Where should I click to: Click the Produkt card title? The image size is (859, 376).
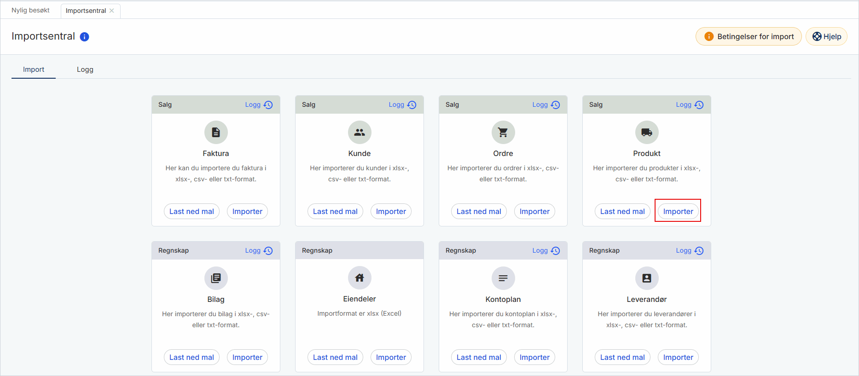coord(647,153)
